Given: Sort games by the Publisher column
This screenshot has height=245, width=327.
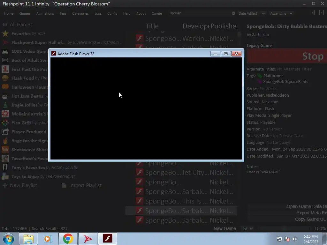Looking at the screenshot, I should (x=224, y=26).
